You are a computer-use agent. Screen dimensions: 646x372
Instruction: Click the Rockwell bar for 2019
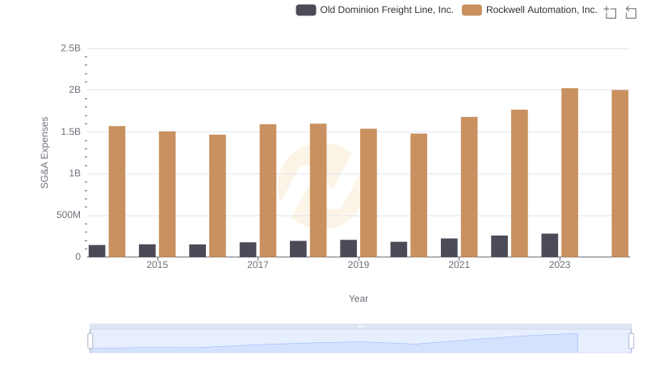(368, 193)
